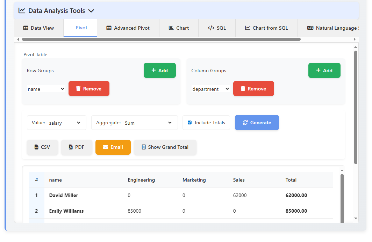Open the name row group dropdown
This screenshot has width=372, height=242.
pyautogui.click(x=46, y=89)
